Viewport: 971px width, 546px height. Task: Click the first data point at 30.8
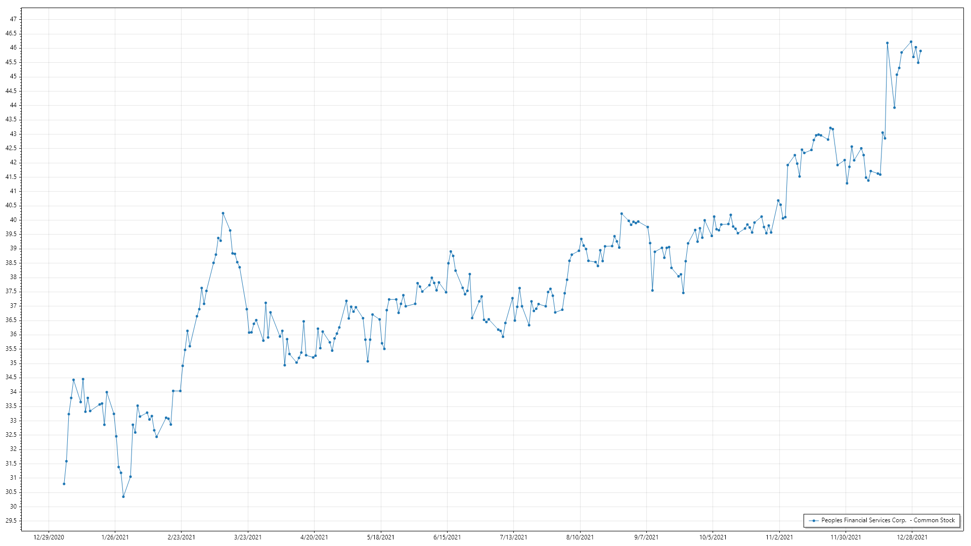tap(64, 484)
